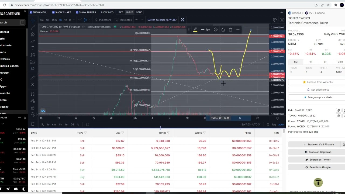Select the measure ruler tool
Viewport: 345px width, 194px height.
pyautogui.click(x=33, y=78)
